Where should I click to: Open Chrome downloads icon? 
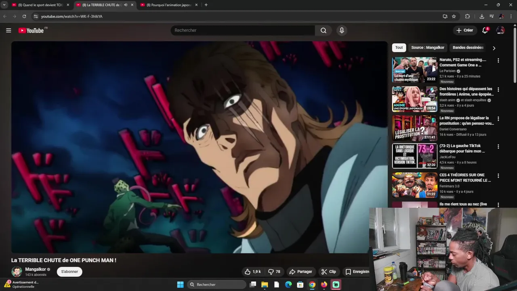coord(482,16)
